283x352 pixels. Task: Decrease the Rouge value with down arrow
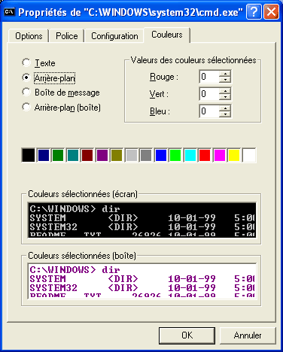[x=225, y=80]
